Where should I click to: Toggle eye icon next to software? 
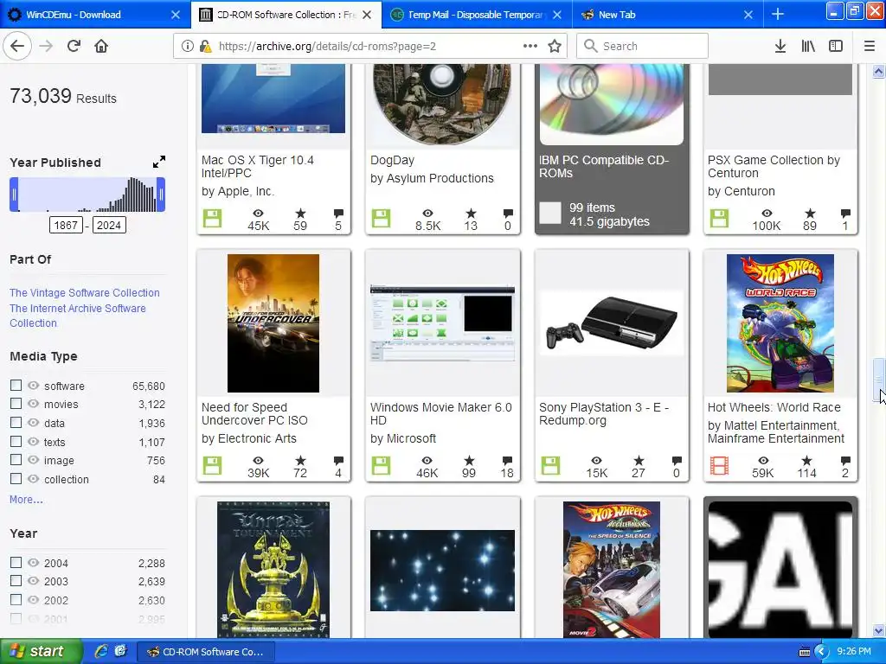click(34, 385)
